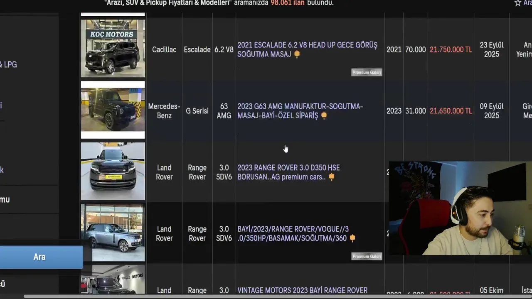
Task: Click the 6.2 V8 engine cell
Action: tap(224, 49)
